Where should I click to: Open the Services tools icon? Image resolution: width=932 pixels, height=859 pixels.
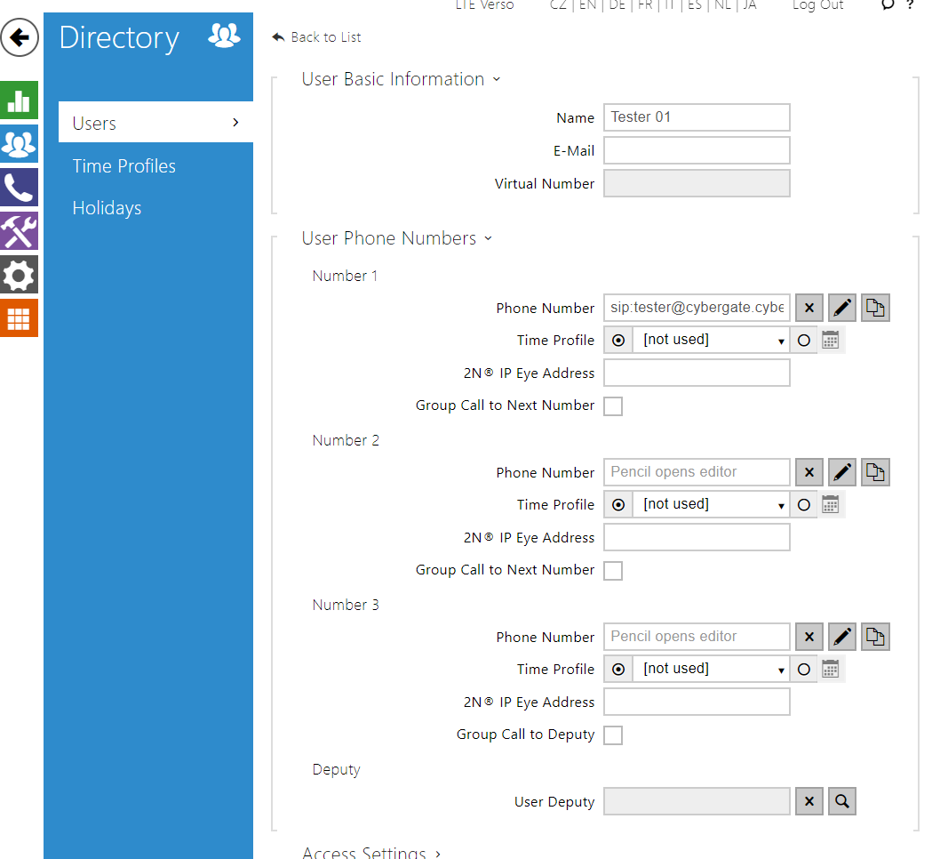tap(19, 231)
